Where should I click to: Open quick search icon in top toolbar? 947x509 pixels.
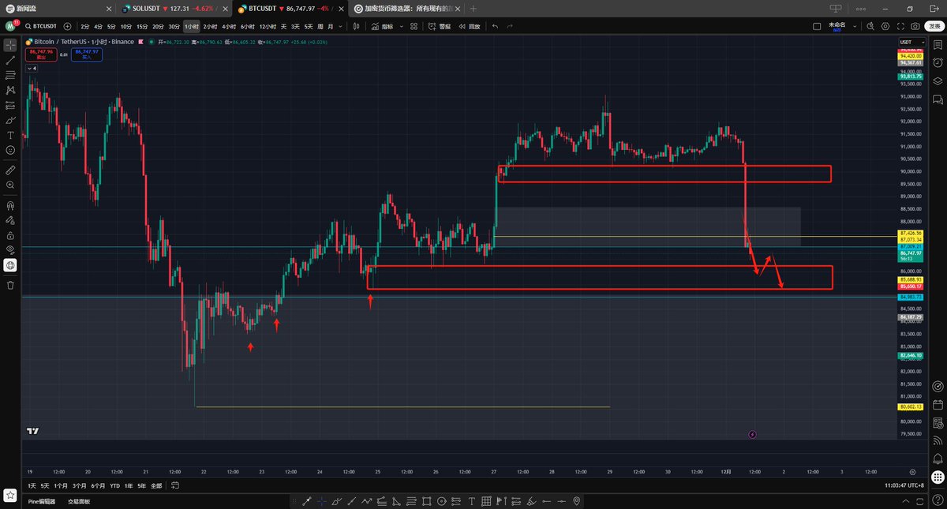[x=870, y=26]
